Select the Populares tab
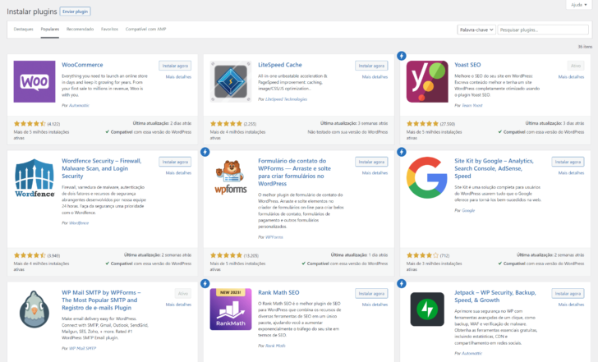598x362 pixels. (x=50, y=29)
